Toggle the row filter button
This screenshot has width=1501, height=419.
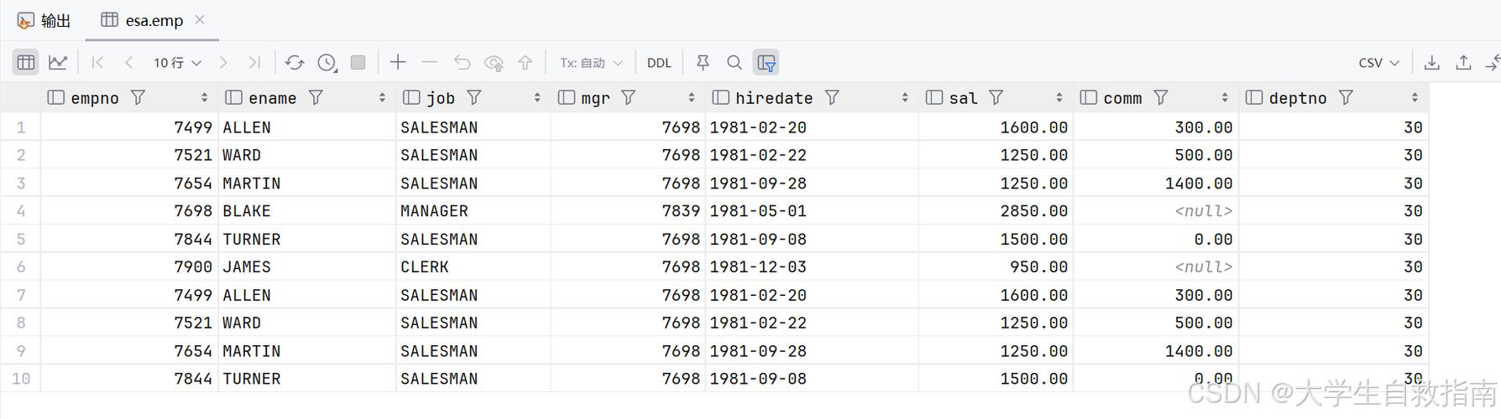pyautogui.click(x=766, y=63)
